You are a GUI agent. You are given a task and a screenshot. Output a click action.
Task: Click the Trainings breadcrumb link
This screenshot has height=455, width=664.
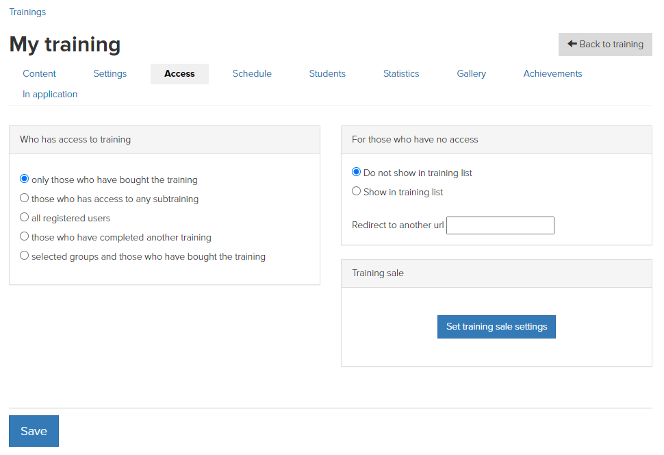(x=27, y=12)
